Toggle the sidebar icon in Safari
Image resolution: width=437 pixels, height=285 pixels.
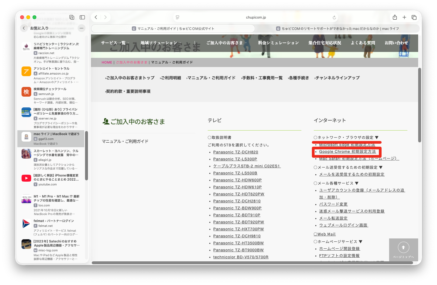tap(82, 17)
